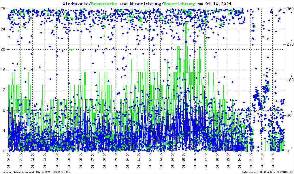Click the blue 'Windrichtung' title word

coord(146,4)
